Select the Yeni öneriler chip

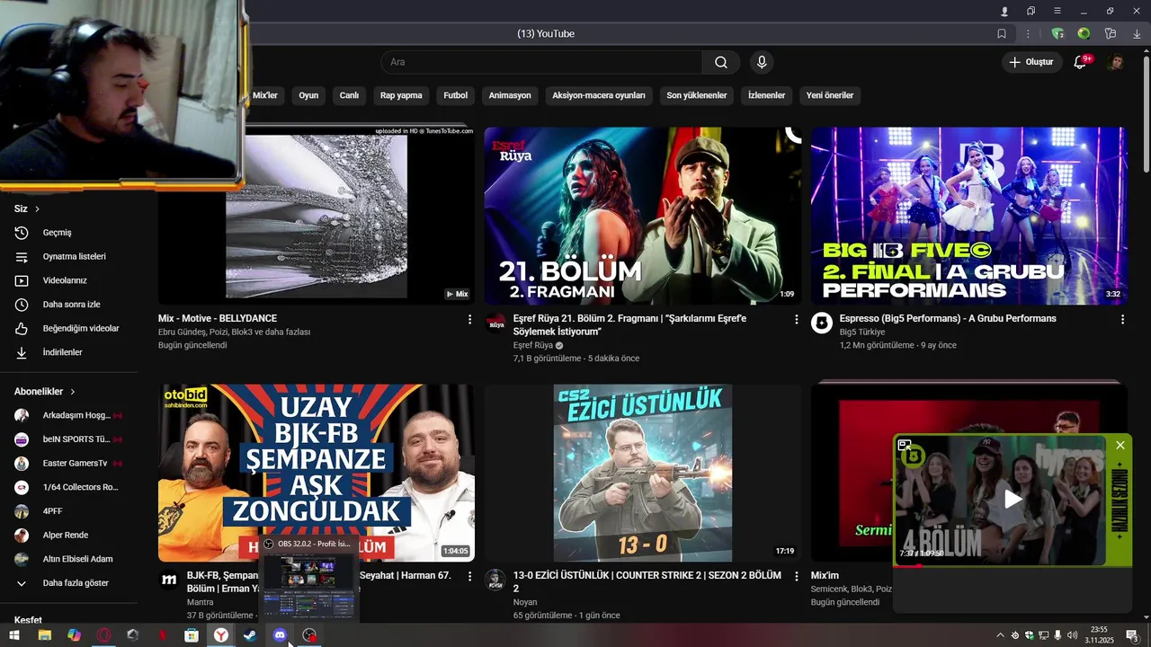pos(830,95)
